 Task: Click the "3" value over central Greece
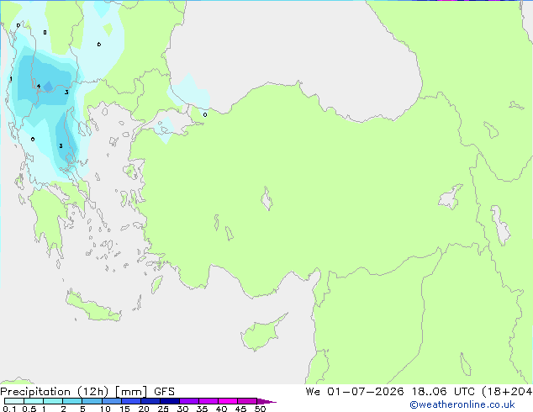pyautogui.click(x=61, y=145)
